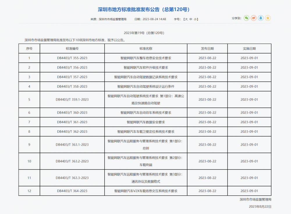Click the implementation date 2023-09-01 in row 12
The image size is (291, 214).
tap(249, 191)
